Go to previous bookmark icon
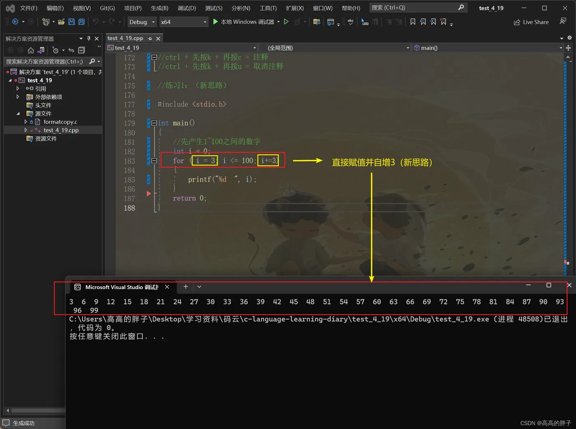The height and width of the screenshot is (429, 576). [x=423, y=22]
